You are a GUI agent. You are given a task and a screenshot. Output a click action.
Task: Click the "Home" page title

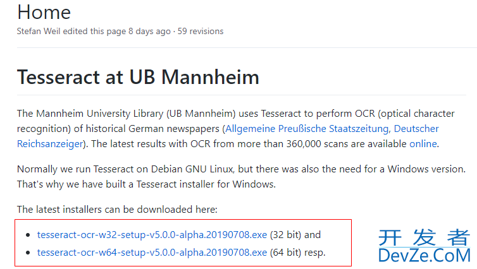(44, 13)
